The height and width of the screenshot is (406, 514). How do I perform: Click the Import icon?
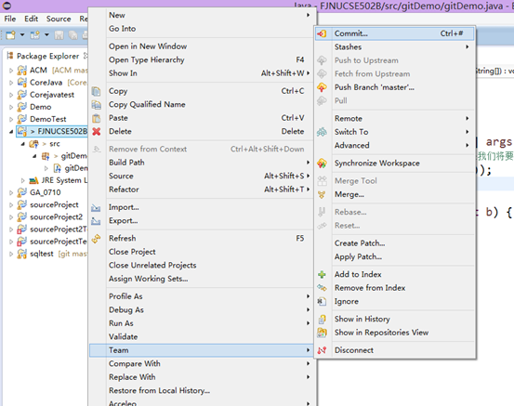96,207
